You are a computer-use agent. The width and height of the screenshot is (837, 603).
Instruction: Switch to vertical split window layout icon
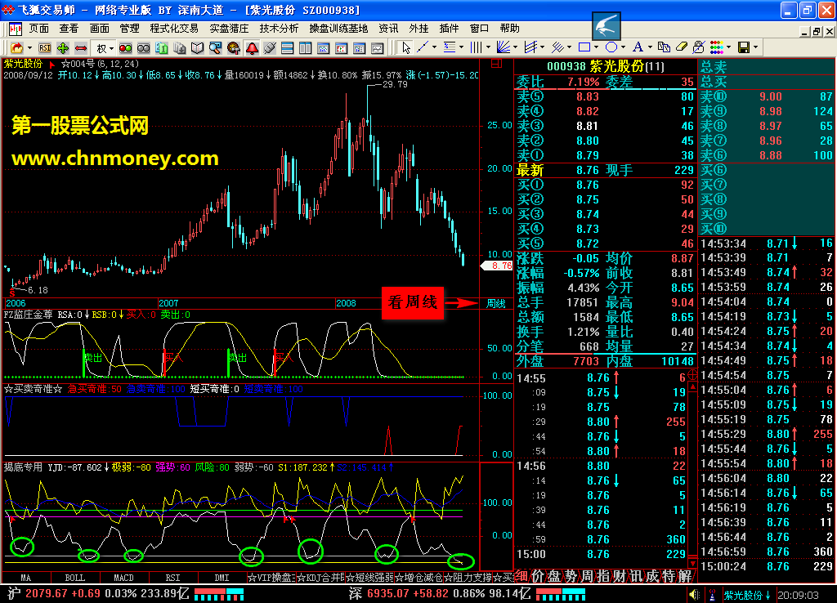(306, 48)
